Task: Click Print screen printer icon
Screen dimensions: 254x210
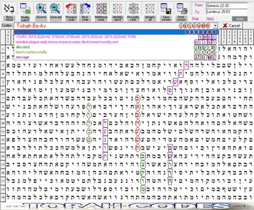Action: [182, 12]
